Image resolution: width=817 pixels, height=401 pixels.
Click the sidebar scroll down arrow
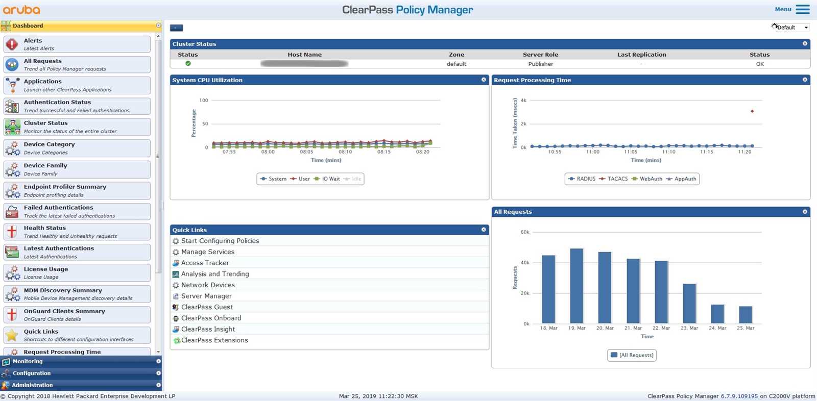point(158,352)
